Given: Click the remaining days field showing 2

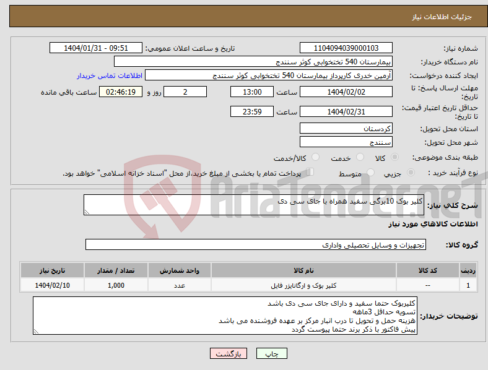Looking at the screenshot, I should [x=185, y=92].
